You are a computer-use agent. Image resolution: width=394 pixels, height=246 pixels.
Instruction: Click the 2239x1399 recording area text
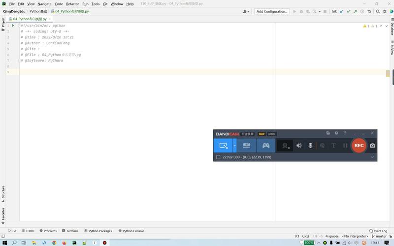point(247,157)
